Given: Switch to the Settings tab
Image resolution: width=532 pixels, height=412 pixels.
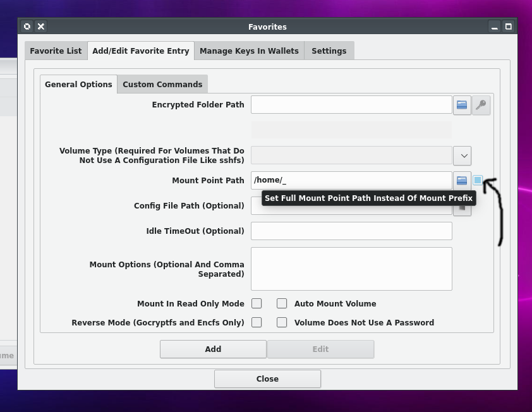Looking at the screenshot, I should tap(329, 51).
